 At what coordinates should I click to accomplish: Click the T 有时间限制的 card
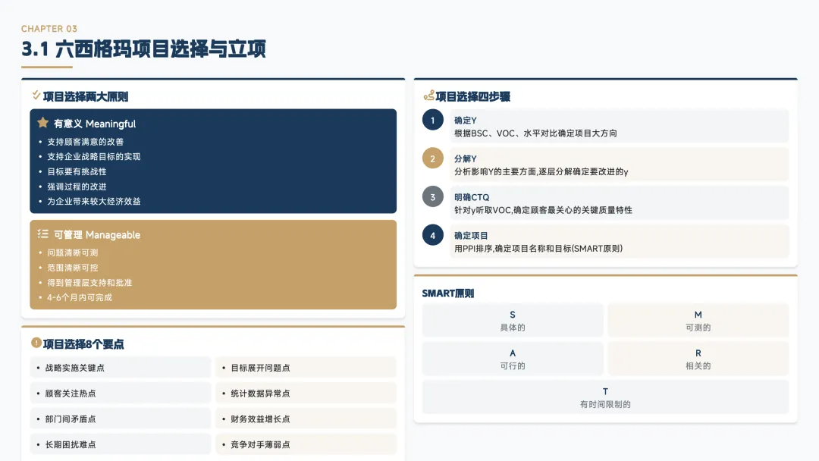click(x=605, y=397)
